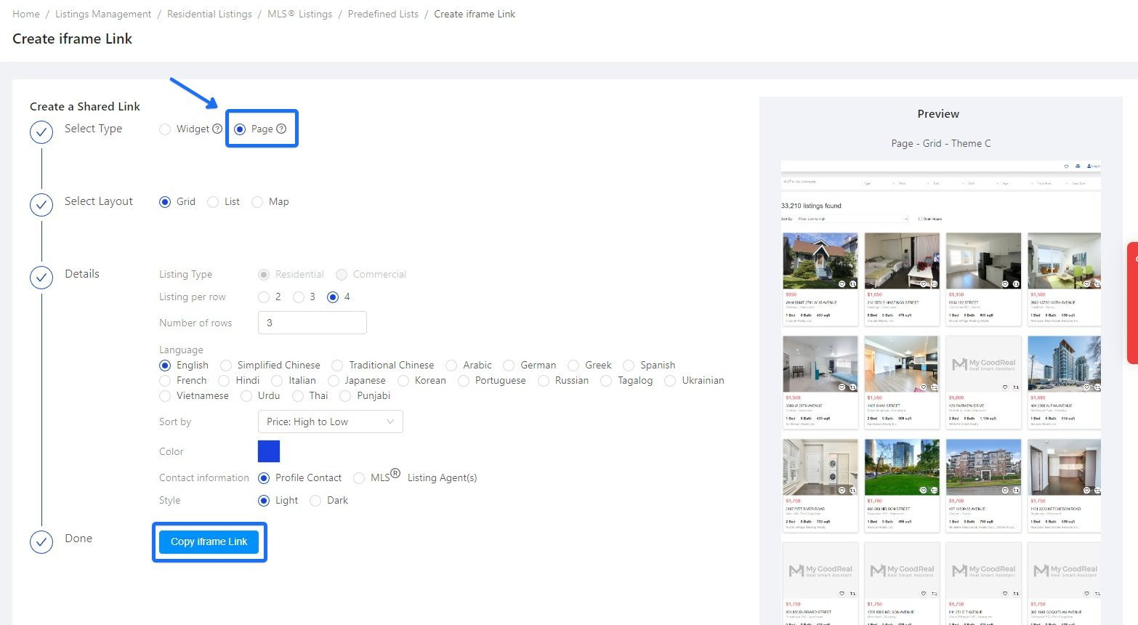The height and width of the screenshot is (625, 1138).
Task: Click the Number of rows input field
Action: pyautogui.click(x=312, y=323)
